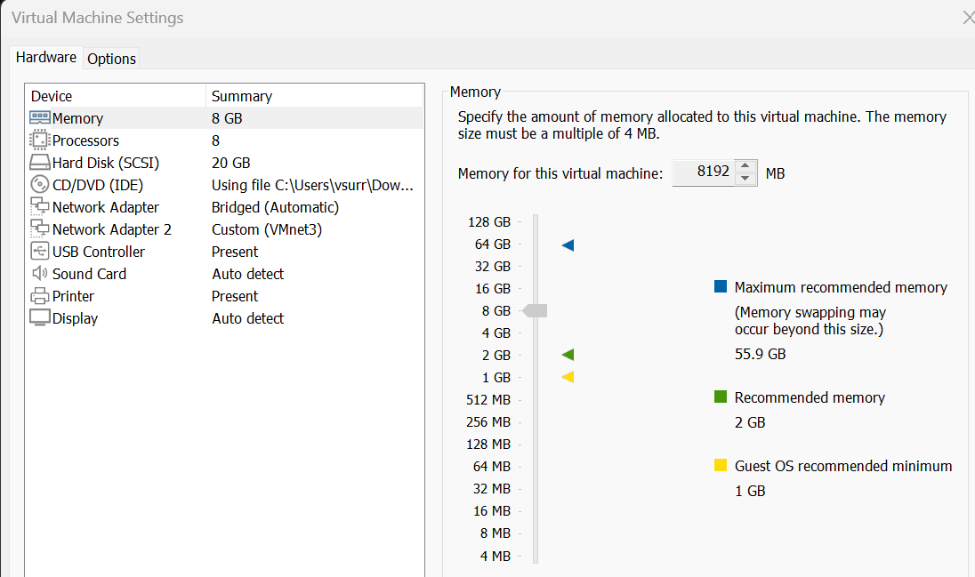Image resolution: width=975 pixels, height=577 pixels.
Task: Open the Printer device settings
Action: click(41, 295)
